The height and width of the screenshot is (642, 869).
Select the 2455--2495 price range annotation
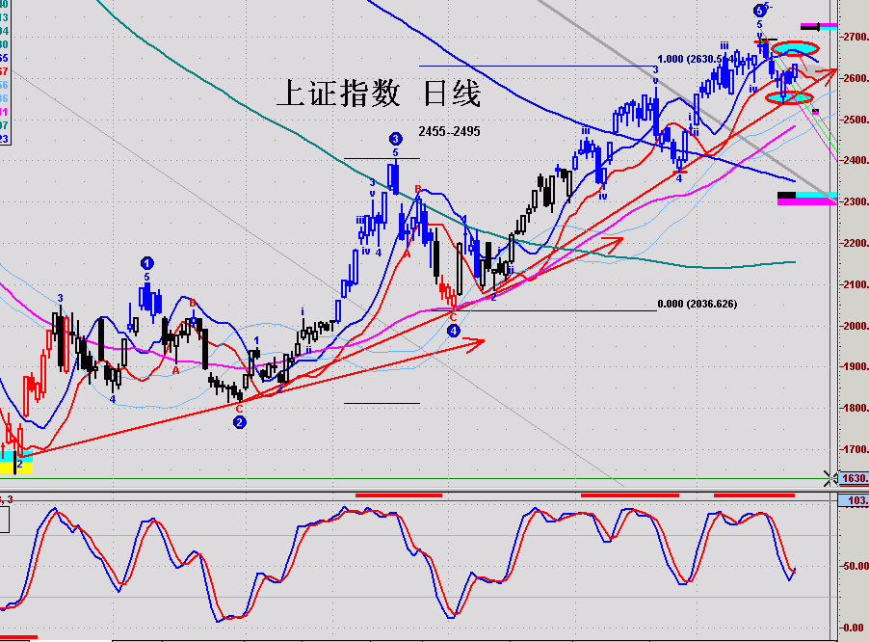click(x=449, y=131)
